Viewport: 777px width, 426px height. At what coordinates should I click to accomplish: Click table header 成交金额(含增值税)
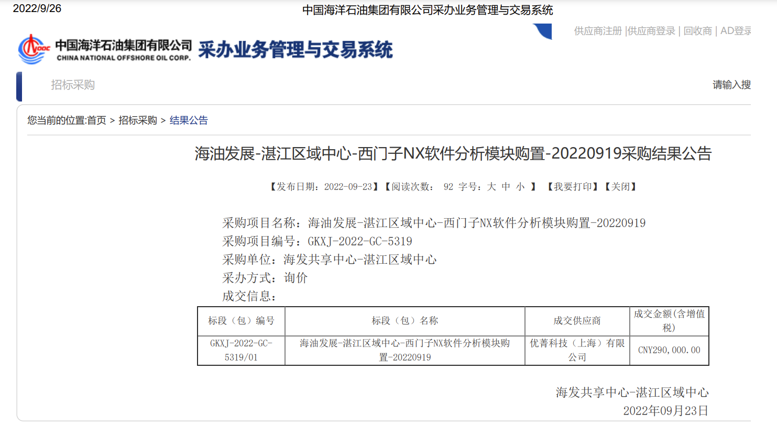point(669,321)
